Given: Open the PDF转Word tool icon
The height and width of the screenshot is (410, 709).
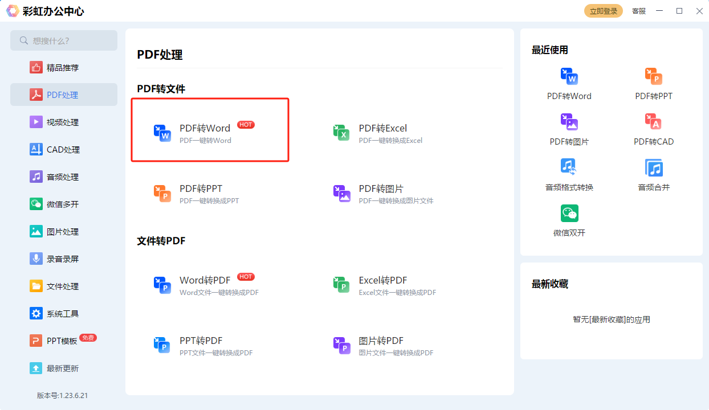Looking at the screenshot, I should pyautogui.click(x=162, y=133).
